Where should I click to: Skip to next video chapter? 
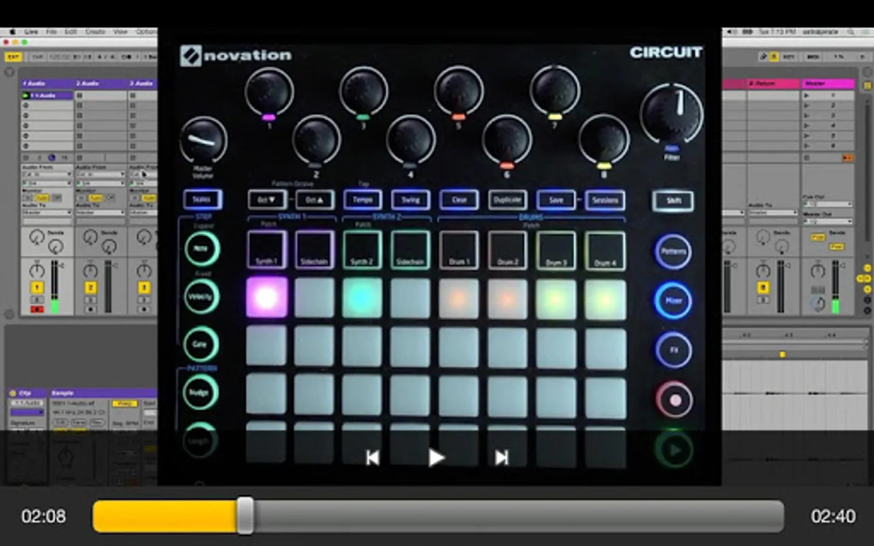[501, 457]
